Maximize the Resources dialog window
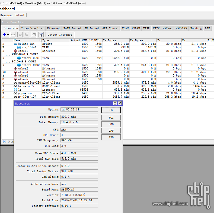Viewport: 214px width, 213px height. click(x=115, y=103)
